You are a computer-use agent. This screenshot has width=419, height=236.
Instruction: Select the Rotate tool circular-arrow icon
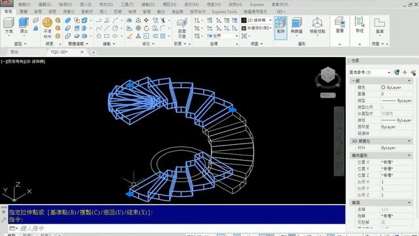(146, 28)
